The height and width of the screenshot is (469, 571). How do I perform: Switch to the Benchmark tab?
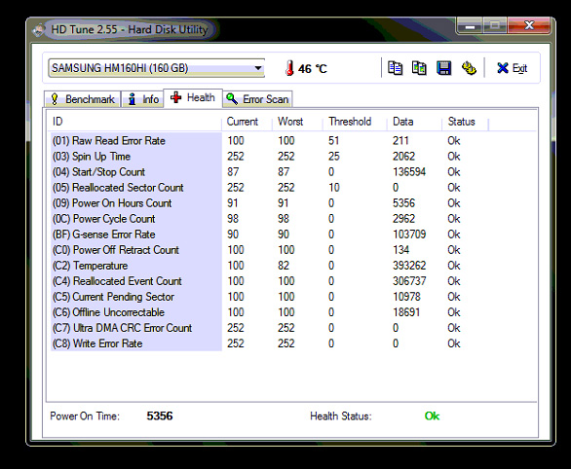pyautogui.click(x=82, y=99)
